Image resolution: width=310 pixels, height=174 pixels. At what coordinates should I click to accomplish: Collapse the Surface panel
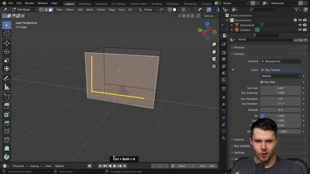[239, 54]
